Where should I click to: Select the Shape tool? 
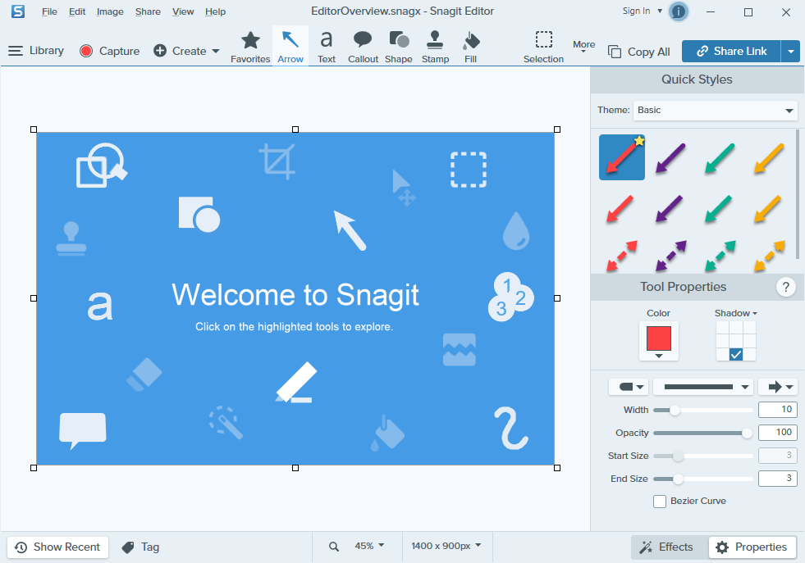point(399,47)
